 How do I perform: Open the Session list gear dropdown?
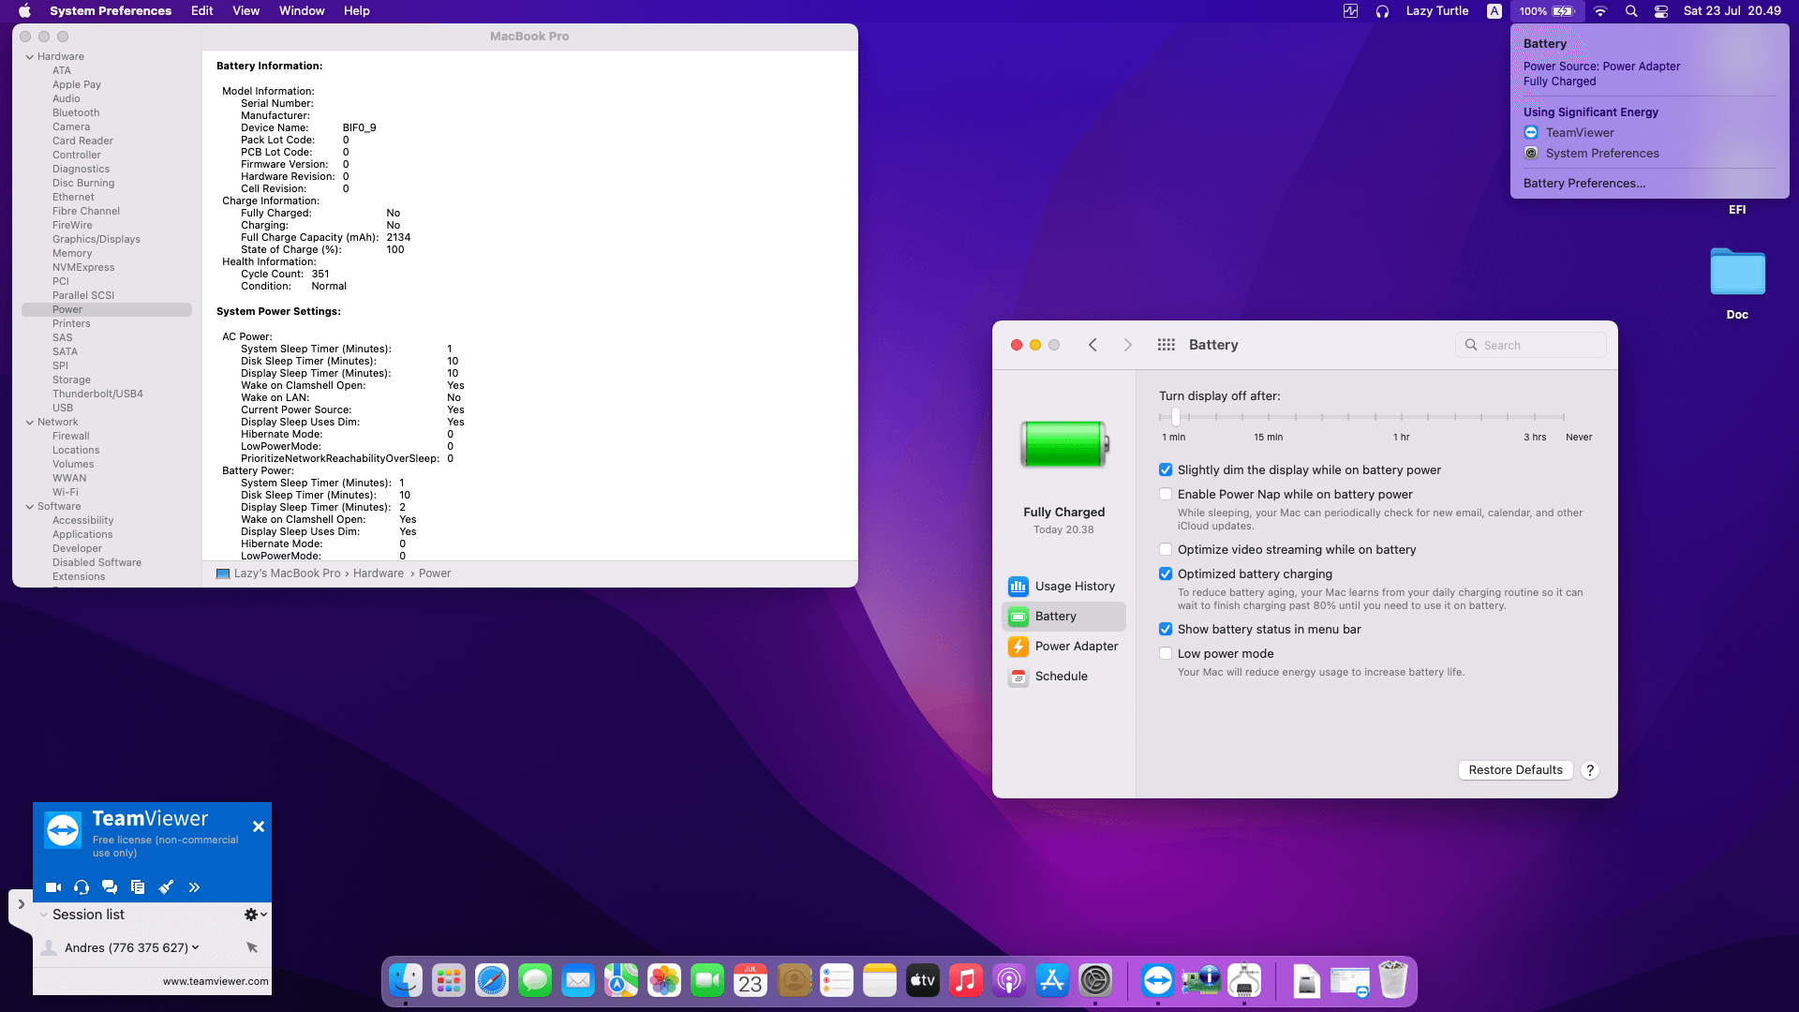click(x=255, y=915)
